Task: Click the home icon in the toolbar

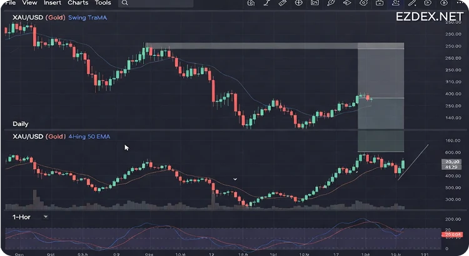Action: pos(251,2)
